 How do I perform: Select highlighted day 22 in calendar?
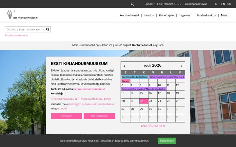pyautogui.click(x=144, y=101)
